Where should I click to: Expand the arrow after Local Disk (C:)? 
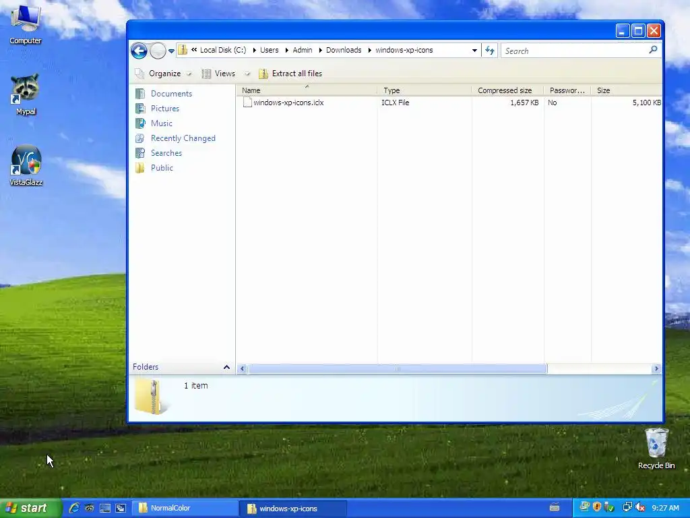point(254,50)
